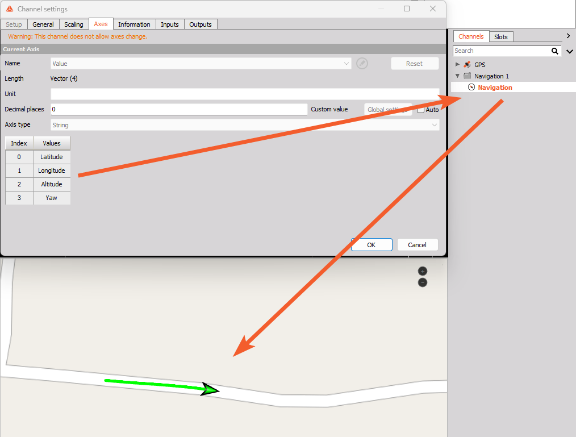Click the edit pencil icon beside Name
This screenshot has height=437, width=576.
[362, 63]
